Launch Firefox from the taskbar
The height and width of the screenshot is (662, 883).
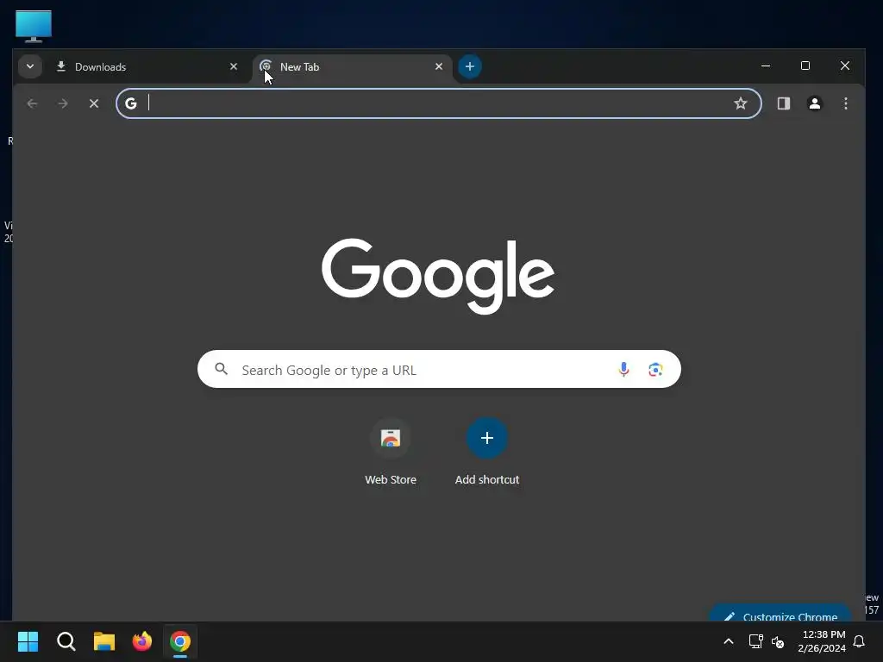click(x=142, y=641)
